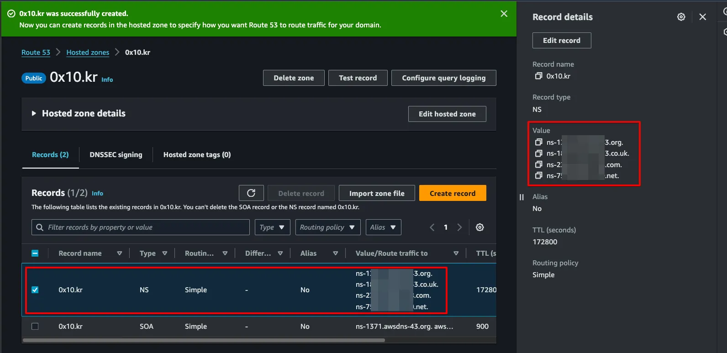Open the Routing policy filter dropdown
Image resolution: width=727 pixels, height=353 pixels.
(328, 227)
